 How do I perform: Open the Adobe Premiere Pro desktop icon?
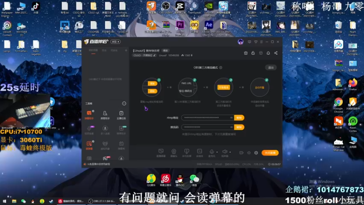180,28
